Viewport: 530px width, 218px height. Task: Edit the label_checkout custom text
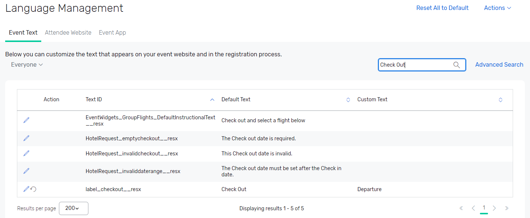[x=26, y=189]
